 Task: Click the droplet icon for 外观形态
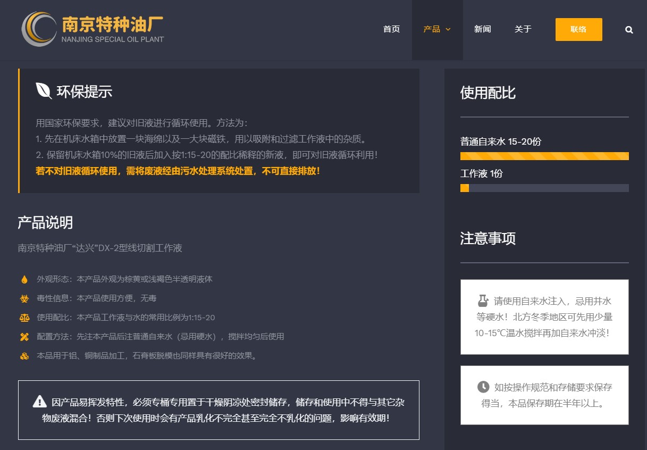tap(24, 279)
